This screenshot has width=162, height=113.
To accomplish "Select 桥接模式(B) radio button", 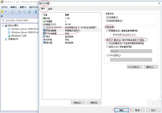I will [x=107, y=31].
